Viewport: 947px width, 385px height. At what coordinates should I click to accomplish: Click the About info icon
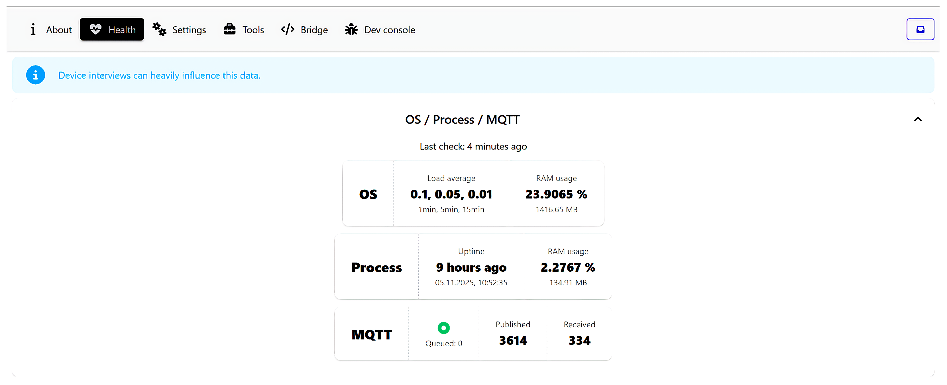tap(33, 29)
